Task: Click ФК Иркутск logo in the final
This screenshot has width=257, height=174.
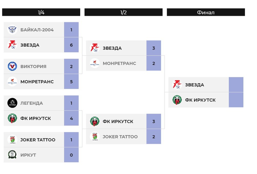Action: pyautogui.click(x=177, y=100)
